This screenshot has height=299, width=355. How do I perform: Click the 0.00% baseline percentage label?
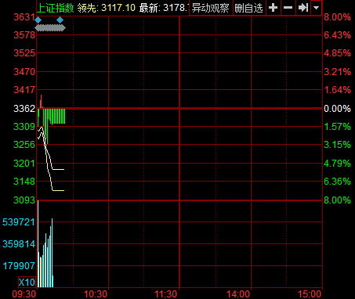tap(337, 109)
